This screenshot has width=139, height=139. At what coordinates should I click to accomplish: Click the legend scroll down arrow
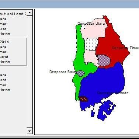pos(29,131)
